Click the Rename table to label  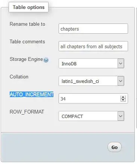27,24
